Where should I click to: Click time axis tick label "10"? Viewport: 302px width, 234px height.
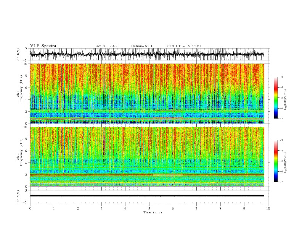268,208
